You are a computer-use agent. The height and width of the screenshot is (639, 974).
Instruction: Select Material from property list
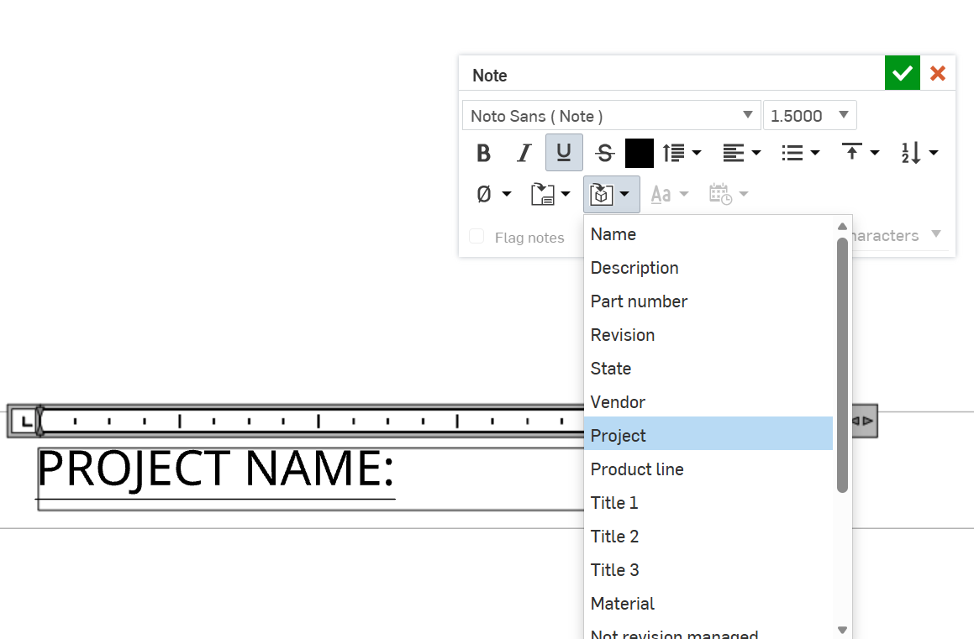coord(708,604)
